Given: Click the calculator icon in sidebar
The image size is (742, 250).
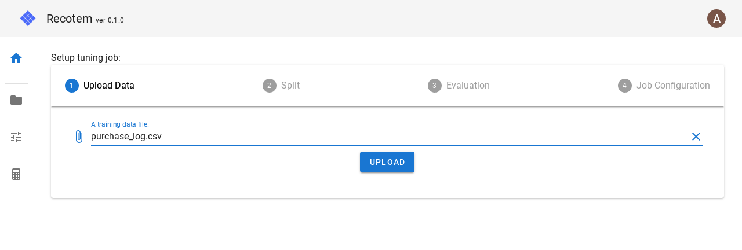Looking at the screenshot, I should [16, 174].
